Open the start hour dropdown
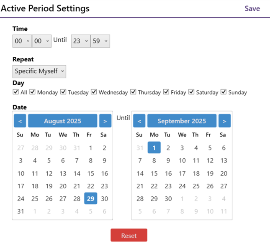Screen dimensions: 270x246 click(x=22, y=41)
